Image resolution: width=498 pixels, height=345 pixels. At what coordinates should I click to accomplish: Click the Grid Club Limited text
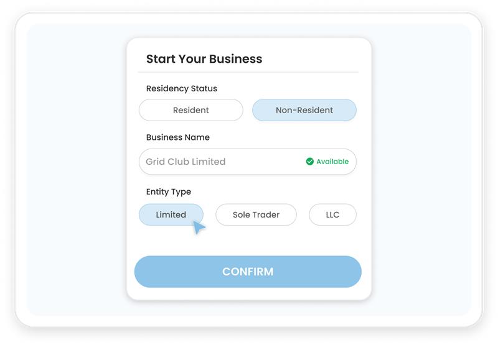(186, 162)
